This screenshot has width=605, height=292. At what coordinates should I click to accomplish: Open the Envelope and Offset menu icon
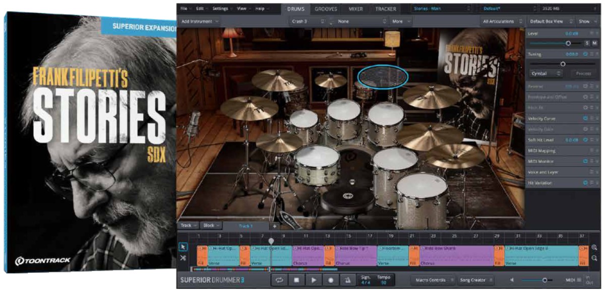(591, 97)
